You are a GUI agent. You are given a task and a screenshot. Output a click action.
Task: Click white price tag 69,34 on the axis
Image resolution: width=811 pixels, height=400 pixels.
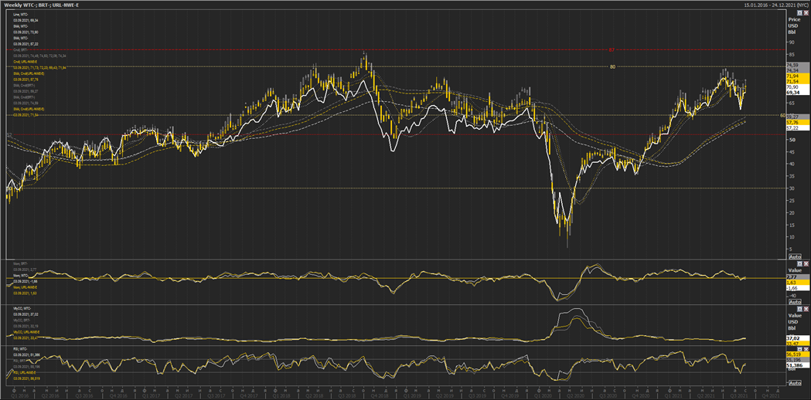pos(798,93)
